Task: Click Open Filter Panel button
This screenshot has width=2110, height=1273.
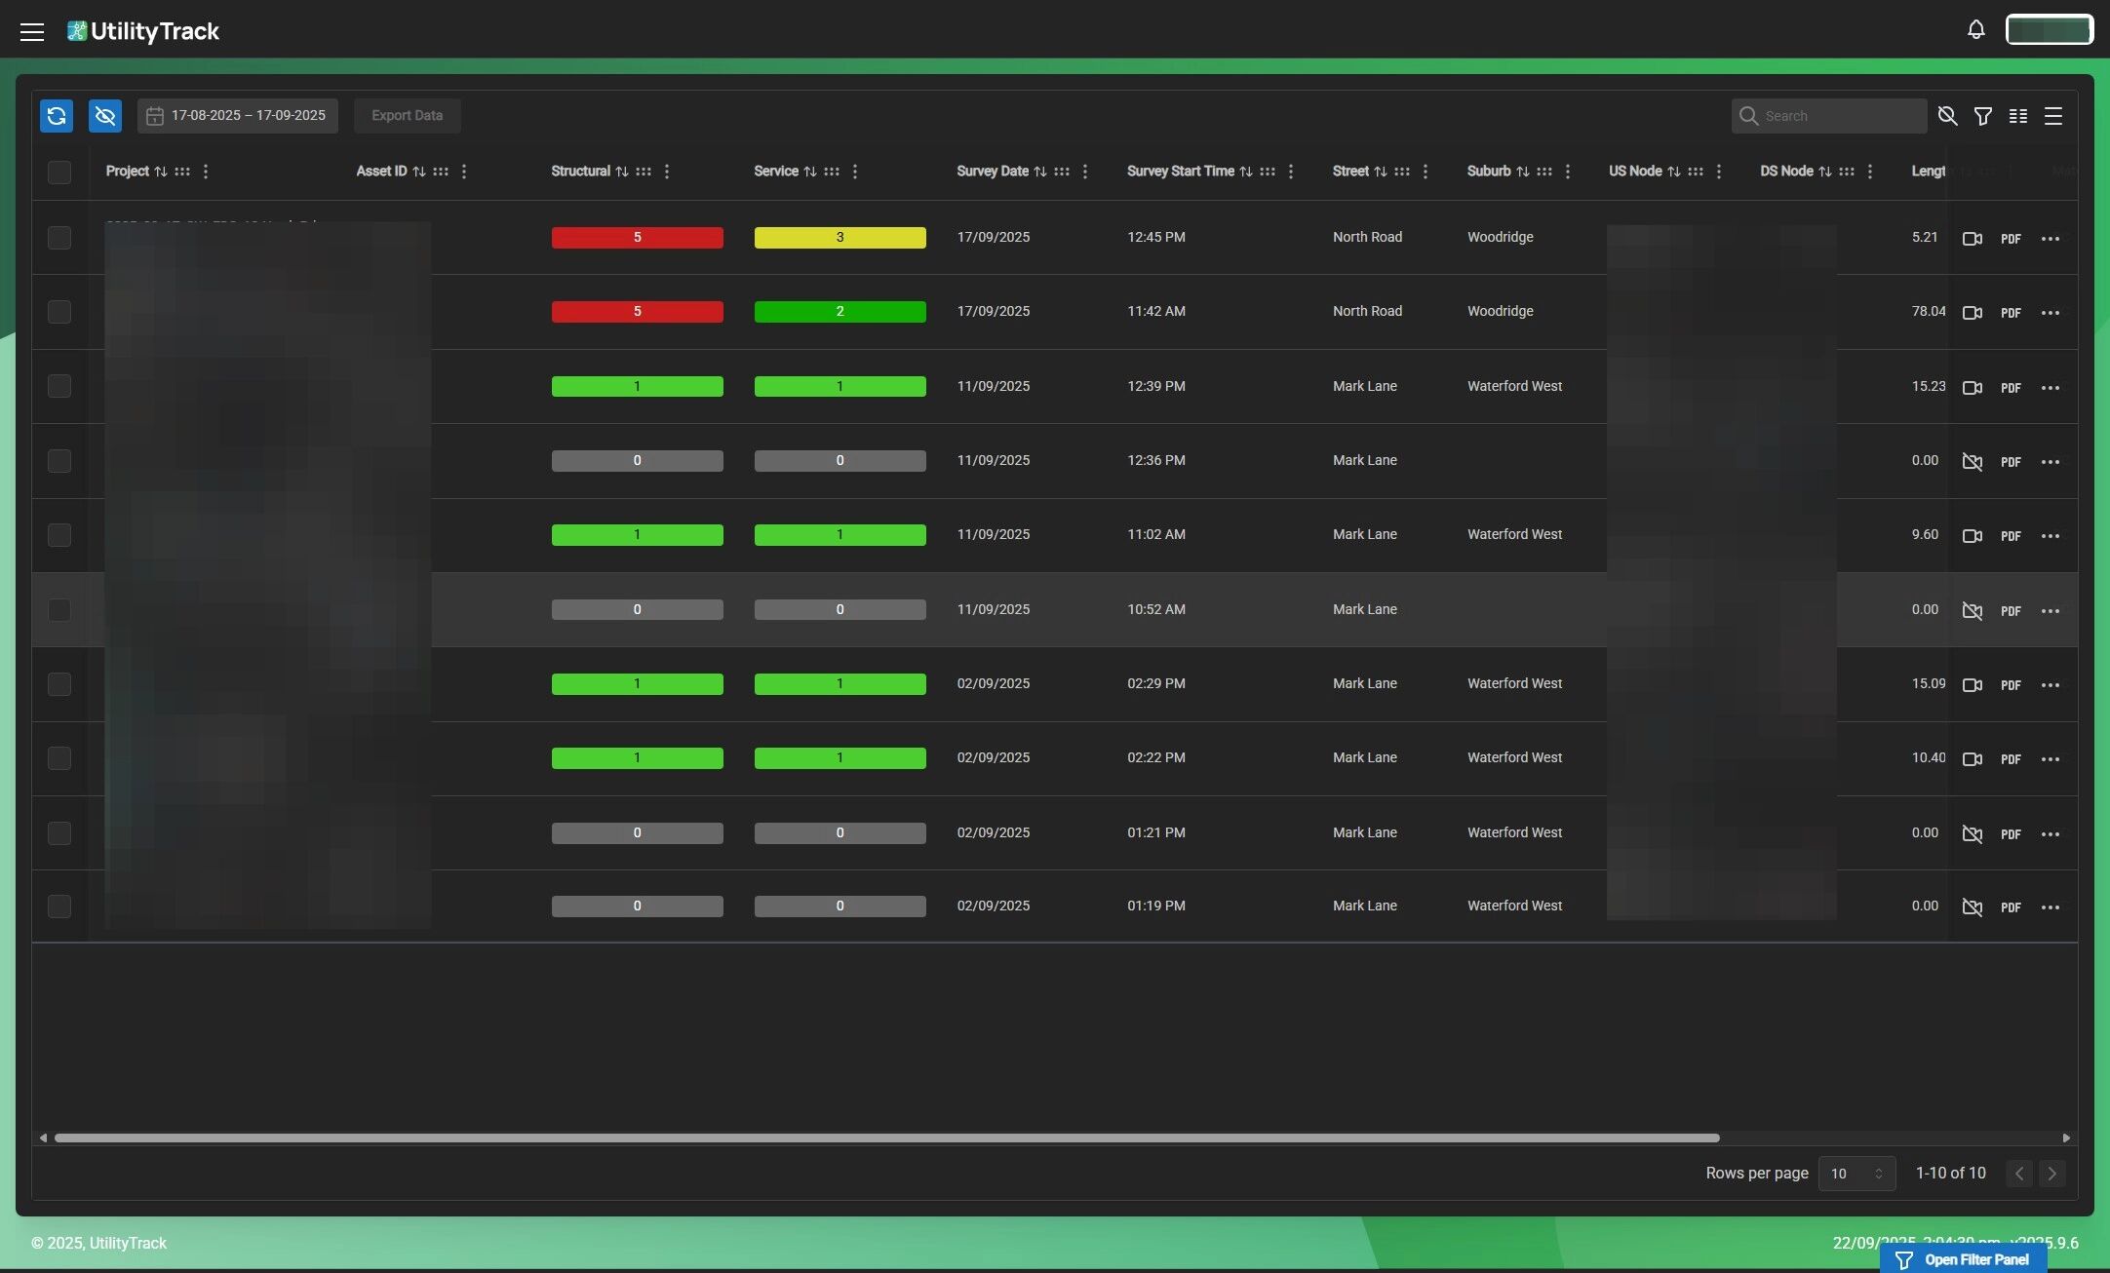Action: click(x=1963, y=1259)
